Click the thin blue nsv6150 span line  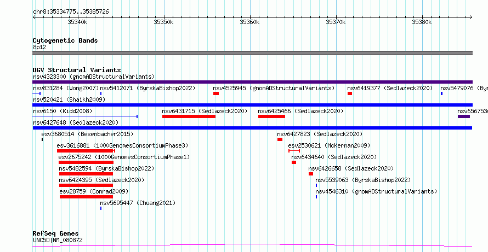pos(85,116)
